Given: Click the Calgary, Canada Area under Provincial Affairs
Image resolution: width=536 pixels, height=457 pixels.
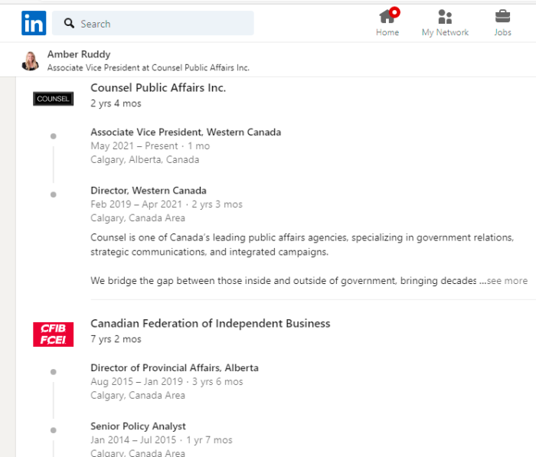Looking at the screenshot, I should pos(138,396).
